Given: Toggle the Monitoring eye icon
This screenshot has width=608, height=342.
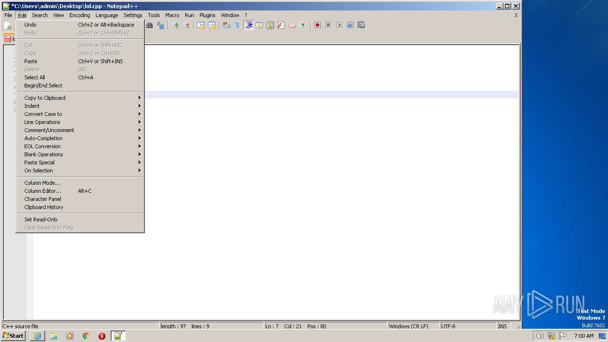Looking at the screenshot, I should tap(303, 25).
